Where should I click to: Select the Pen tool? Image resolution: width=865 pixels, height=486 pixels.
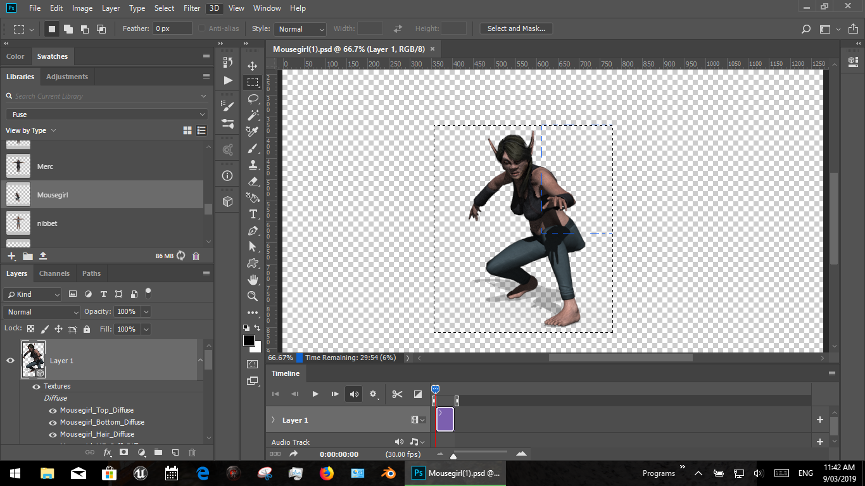coord(253,230)
